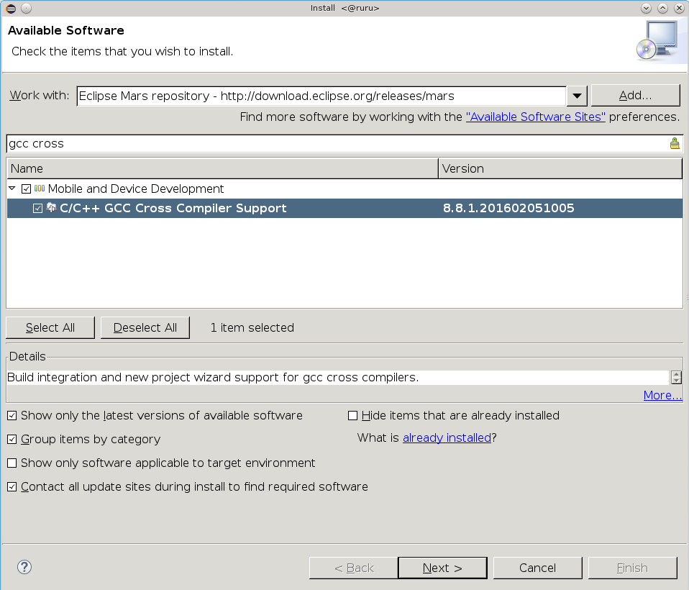Click the gcc cross filter text field
The width and height of the screenshot is (689, 590).
point(334,143)
